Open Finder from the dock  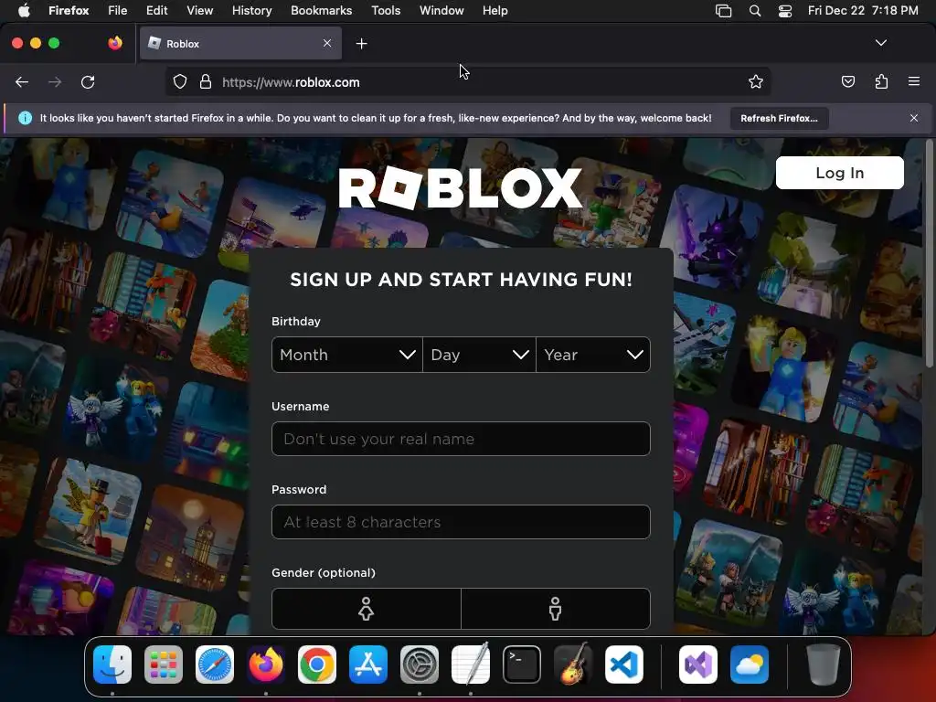pyautogui.click(x=112, y=665)
